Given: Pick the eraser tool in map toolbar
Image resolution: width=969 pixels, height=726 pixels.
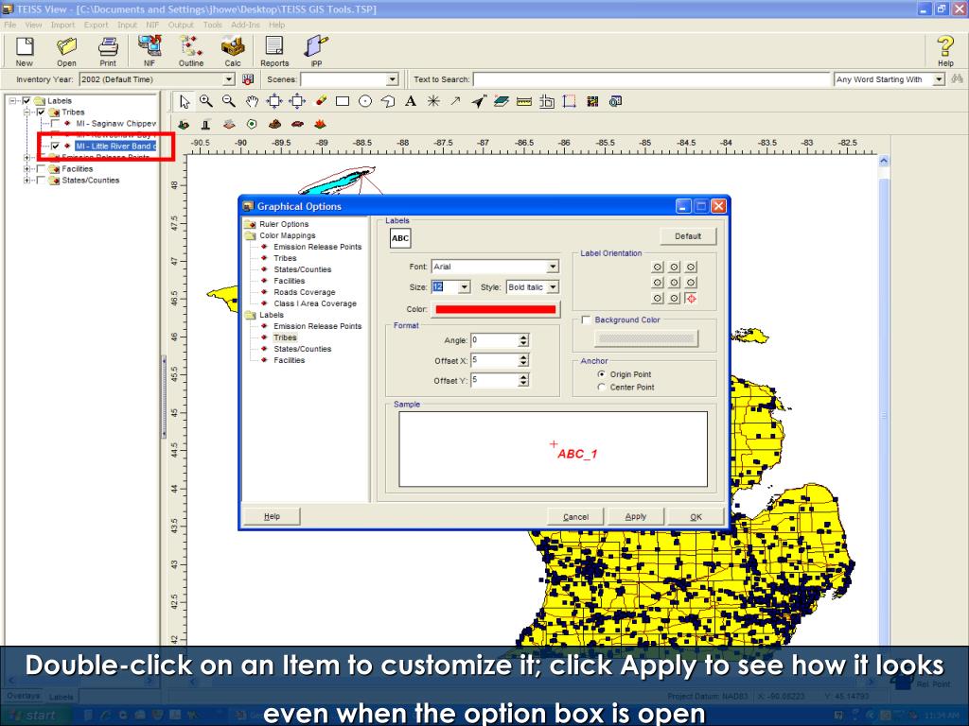Looking at the screenshot, I should click(321, 101).
